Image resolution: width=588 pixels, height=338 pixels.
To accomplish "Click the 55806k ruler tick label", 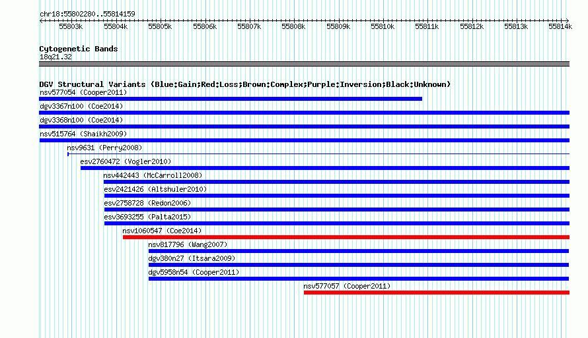I will click(x=205, y=26).
